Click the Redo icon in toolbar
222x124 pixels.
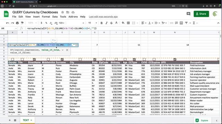tap(12, 23)
